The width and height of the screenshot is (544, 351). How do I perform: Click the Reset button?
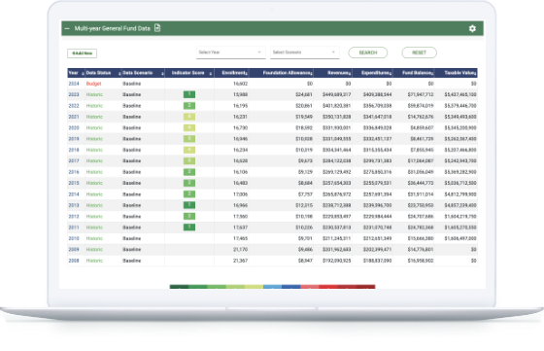[419, 53]
